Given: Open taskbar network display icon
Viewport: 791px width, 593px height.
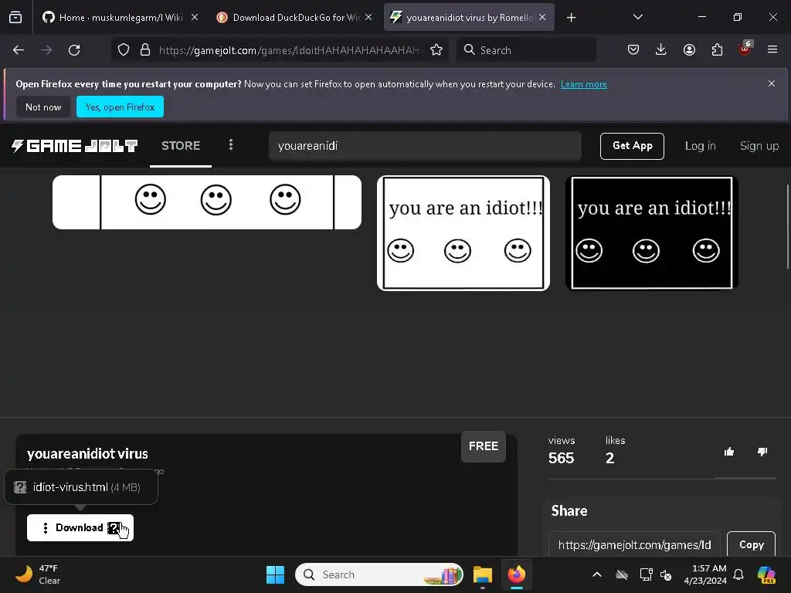Looking at the screenshot, I should [646, 574].
